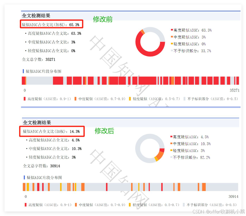Click the bar legend 中度疑似 (AIGC值: 0.7-0.9) under the 30914 axis
Screen dimensions: 246x216
pos(100,205)
